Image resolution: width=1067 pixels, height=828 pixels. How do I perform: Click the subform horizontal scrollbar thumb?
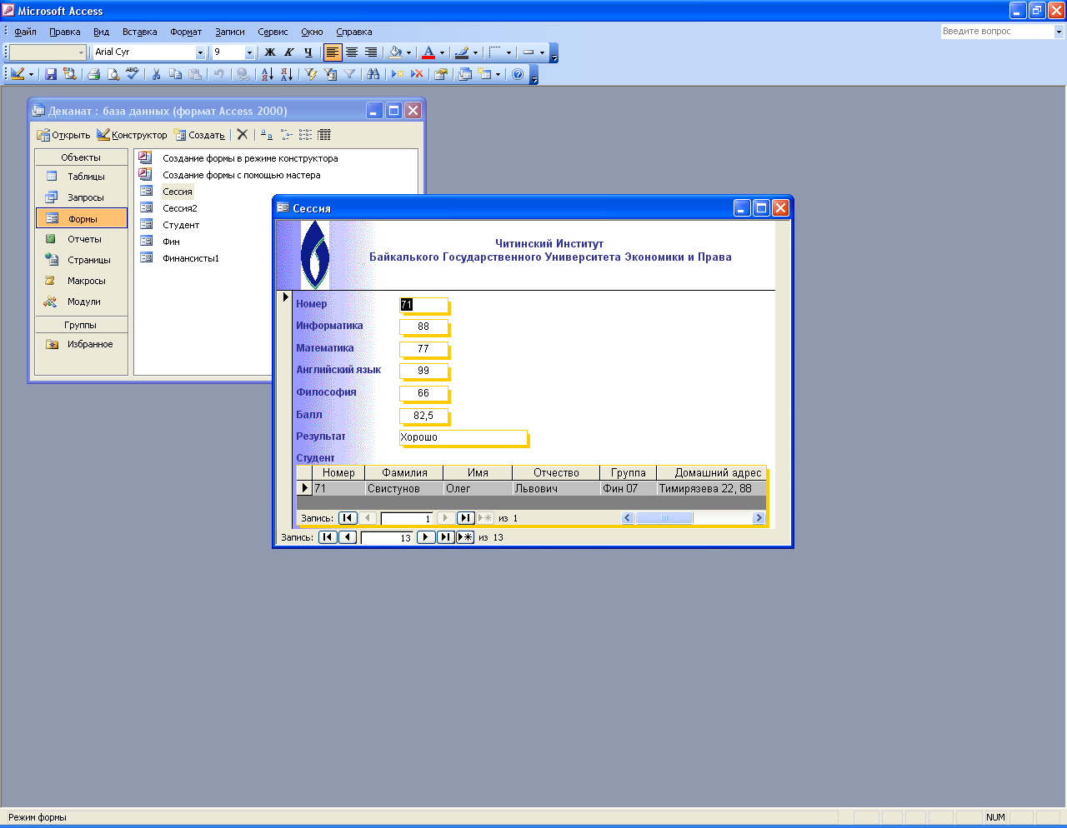pos(664,518)
